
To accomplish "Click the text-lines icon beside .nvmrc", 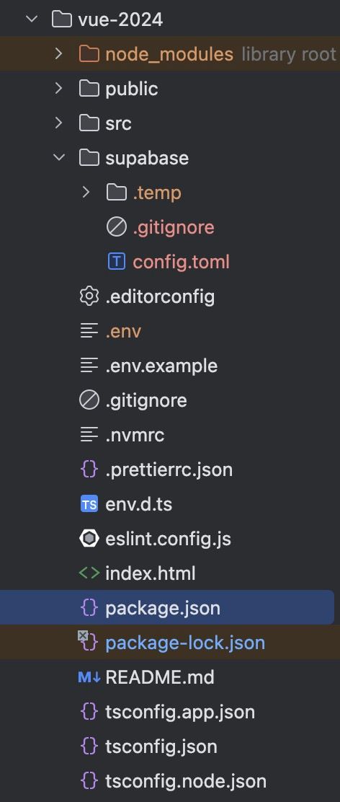I will (x=89, y=435).
